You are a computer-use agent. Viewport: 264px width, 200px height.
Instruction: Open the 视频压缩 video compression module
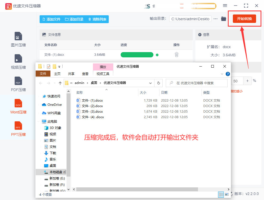point(18,62)
